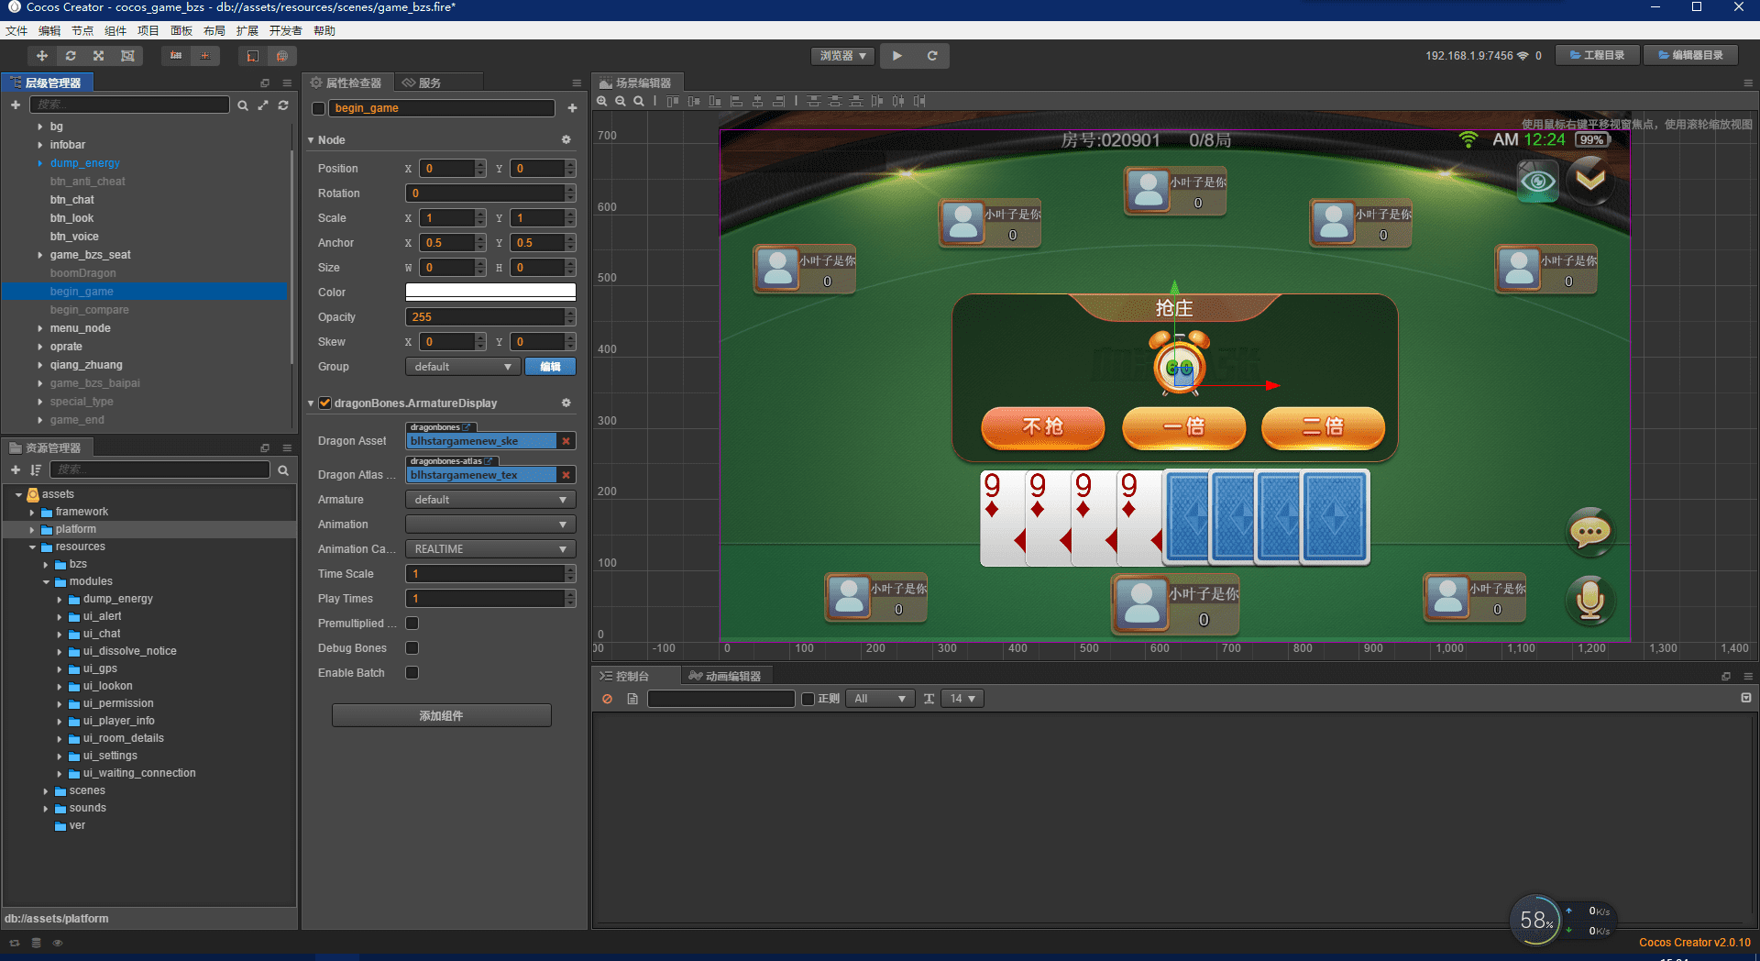The image size is (1760, 961).
Task: Toggle the console regex checkbox
Action: 808,699
